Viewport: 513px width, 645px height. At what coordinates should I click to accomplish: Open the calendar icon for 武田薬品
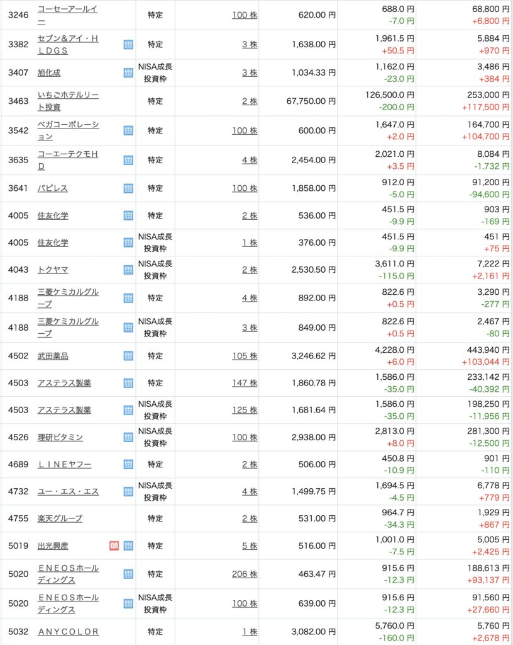coord(128,356)
